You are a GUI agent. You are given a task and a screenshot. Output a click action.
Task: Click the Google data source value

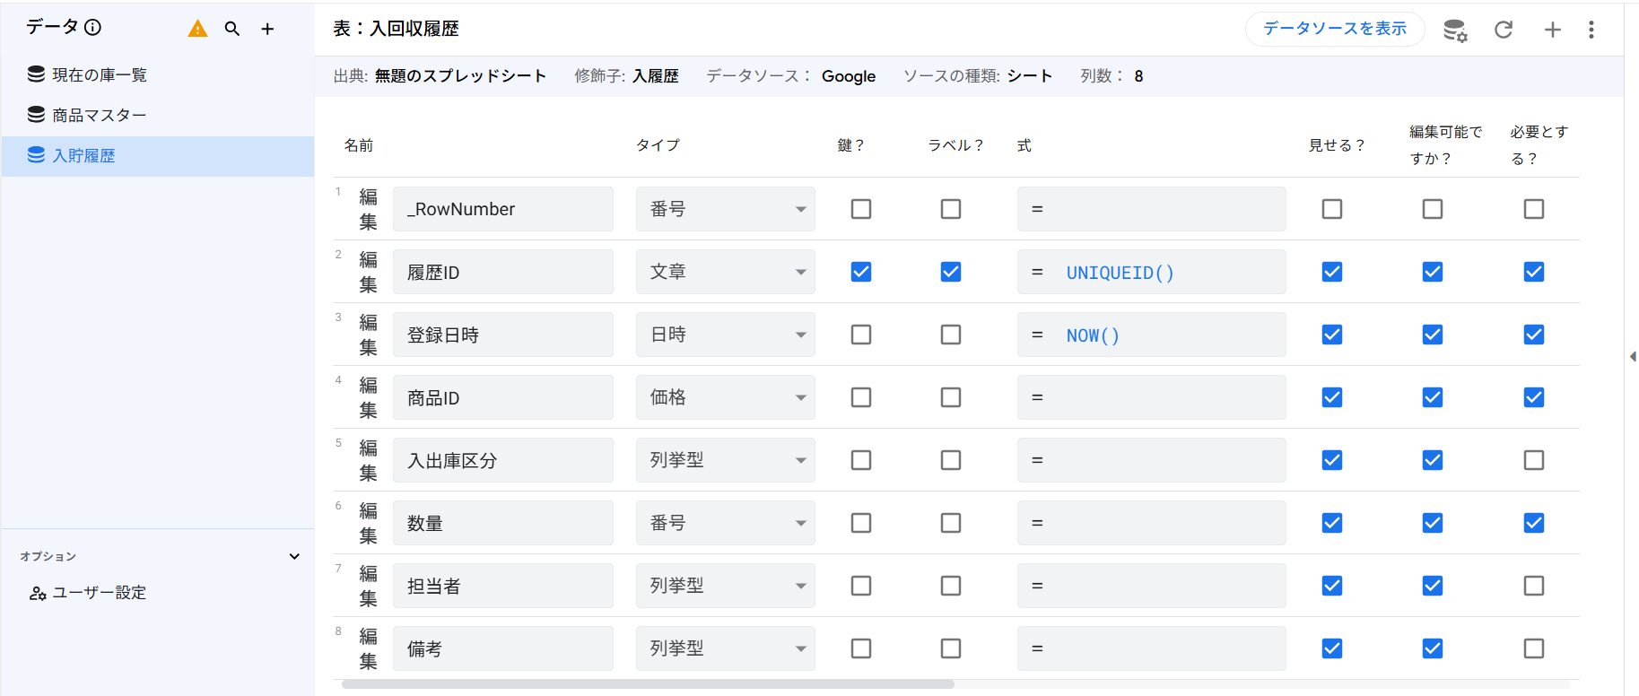(849, 76)
